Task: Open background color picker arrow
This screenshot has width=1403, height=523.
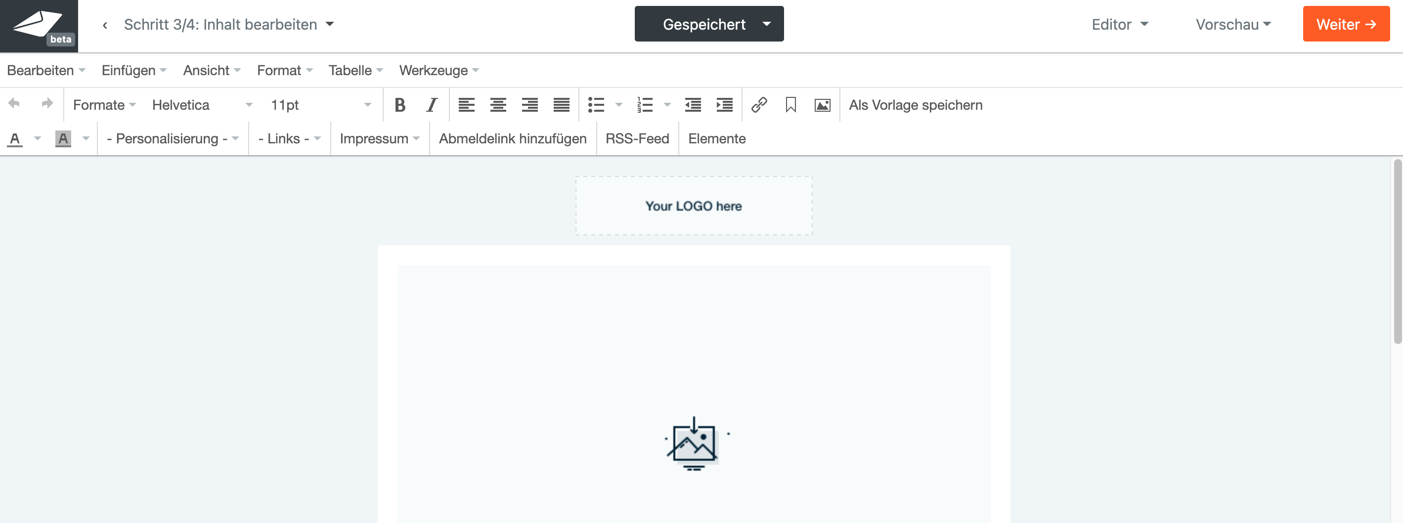Action: [86, 138]
